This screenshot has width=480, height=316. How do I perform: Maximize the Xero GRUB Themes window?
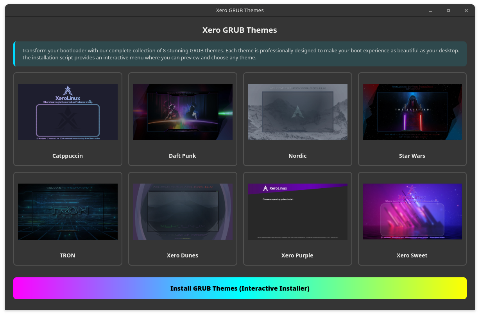coord(448,11)
